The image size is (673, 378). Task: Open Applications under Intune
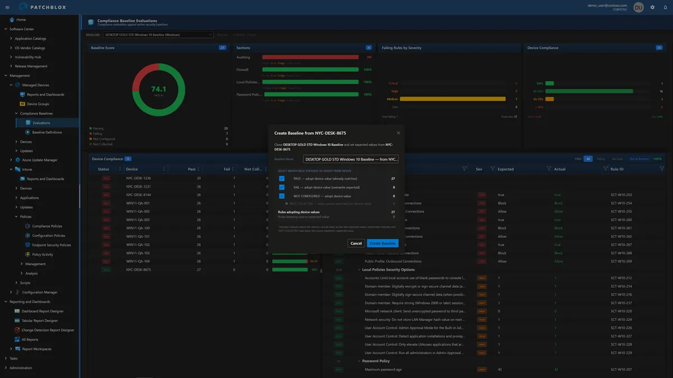tap(29, 198)
